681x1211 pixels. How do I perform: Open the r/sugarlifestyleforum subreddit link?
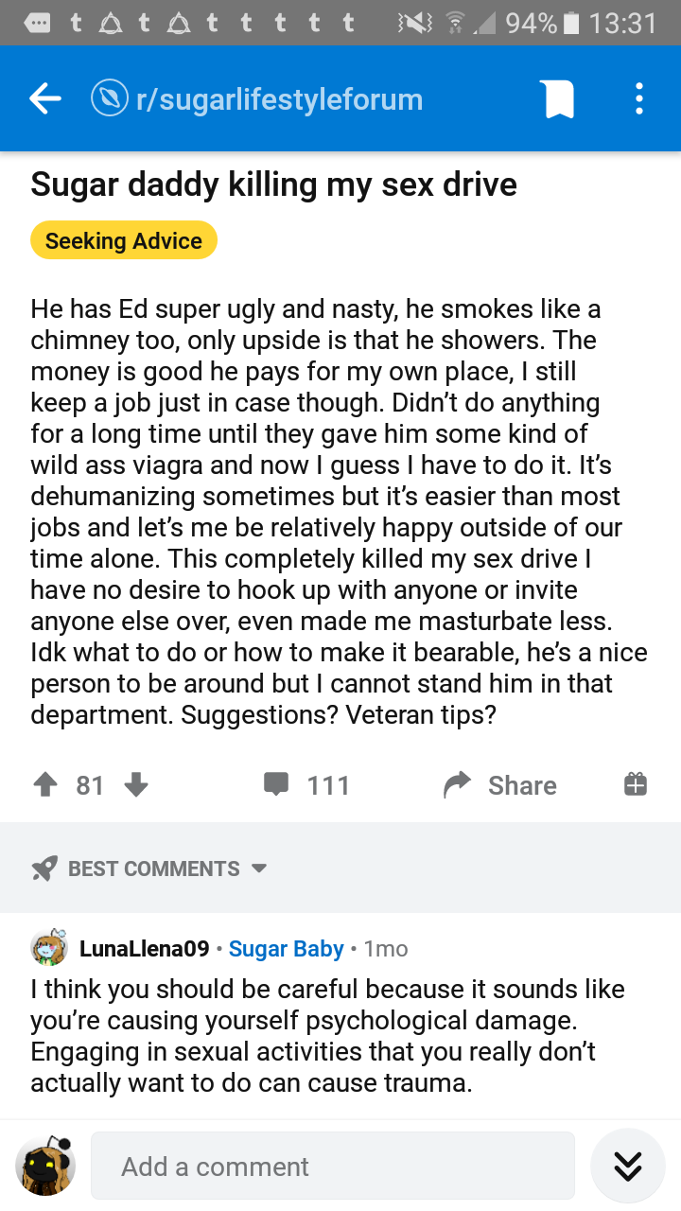tap(279, 99)
